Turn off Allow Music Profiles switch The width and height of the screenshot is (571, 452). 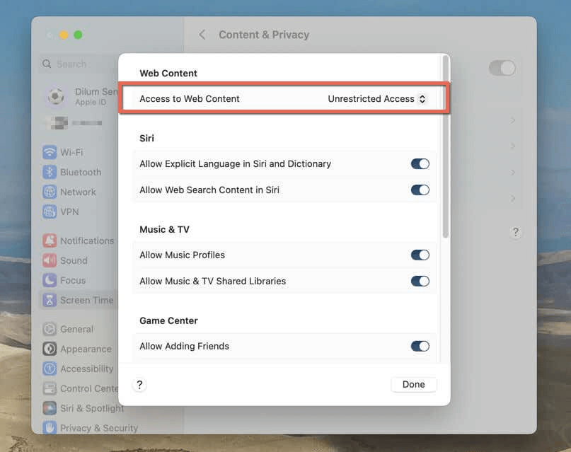click(x=420, y=255)
